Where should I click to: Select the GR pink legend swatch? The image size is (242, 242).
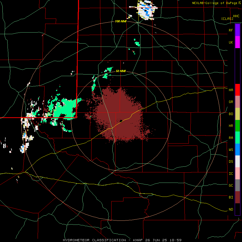coord(237,102)
